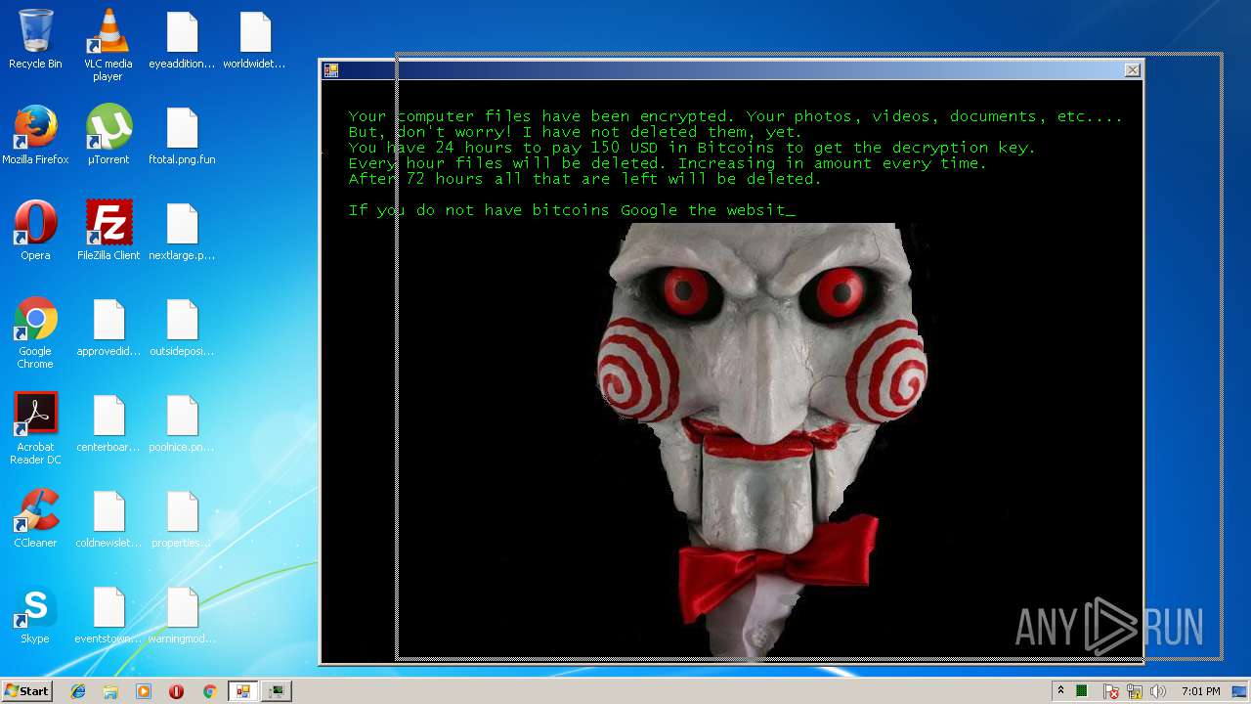1251x704 pixels.
Task: Click the line 'If you do not have bitcoins'
Action: click(x=572, y=210)
